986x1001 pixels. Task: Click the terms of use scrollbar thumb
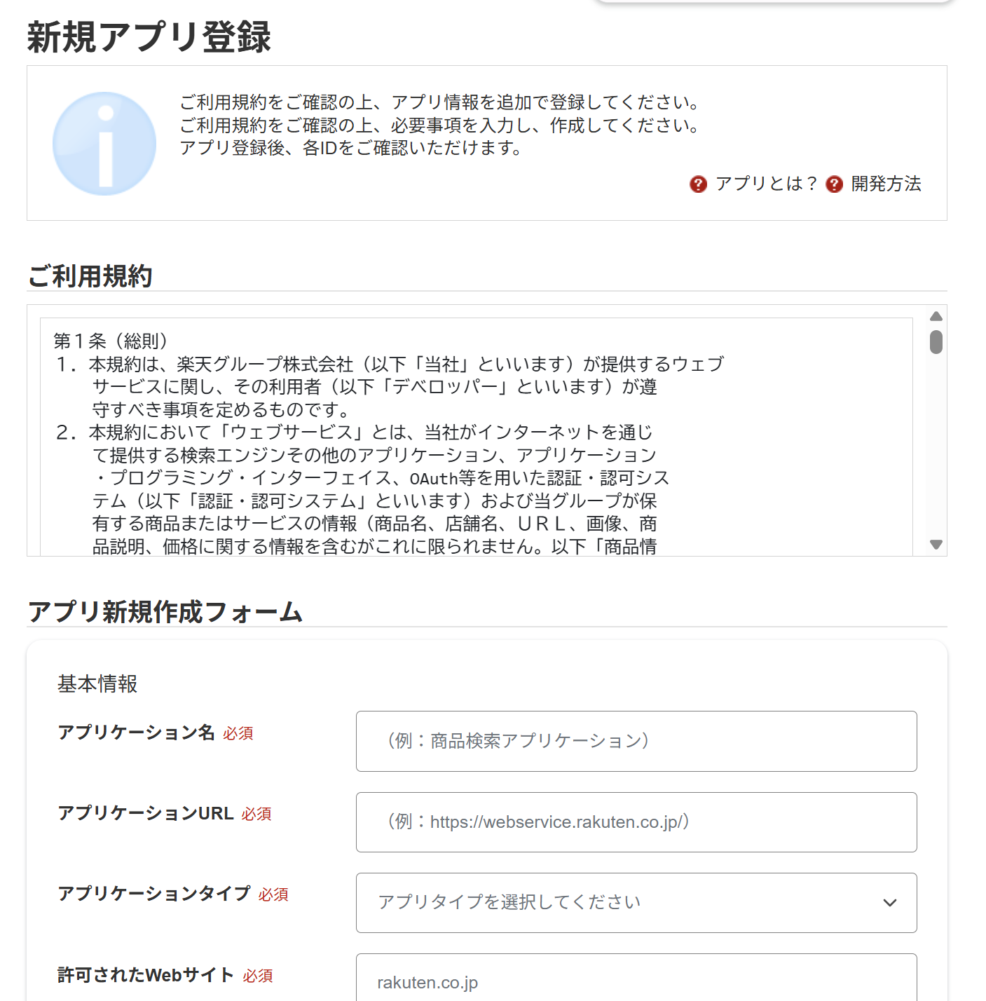pyautogui.click(x=936, y=342)
